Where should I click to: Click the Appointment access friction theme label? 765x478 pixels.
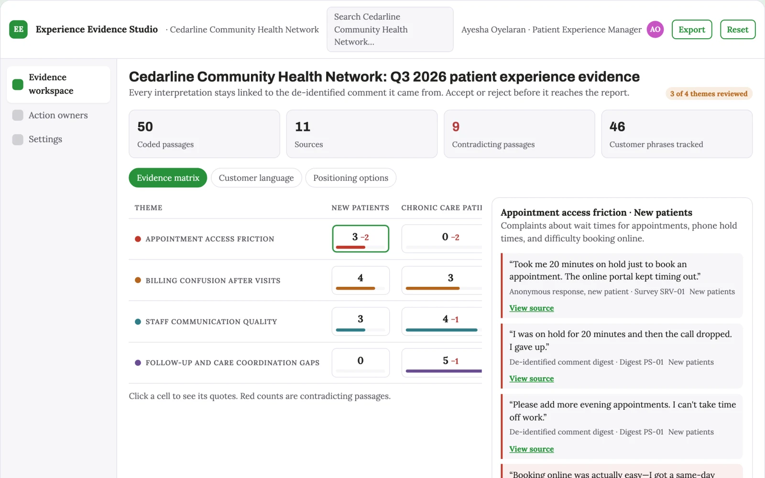coord(210,239)
